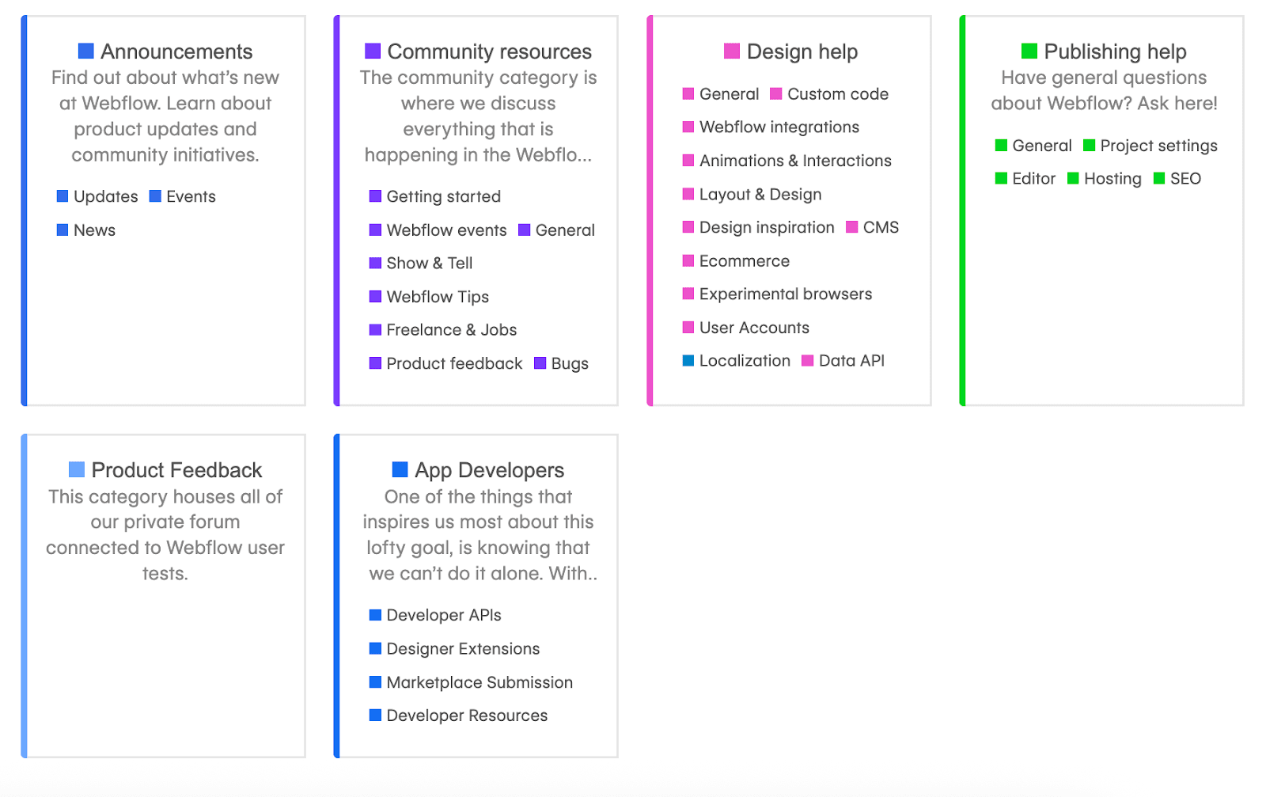This screenshot has width=1266, height=797.
Task: Click the purple square icon beside Bugs
Action: coord(540,363)
